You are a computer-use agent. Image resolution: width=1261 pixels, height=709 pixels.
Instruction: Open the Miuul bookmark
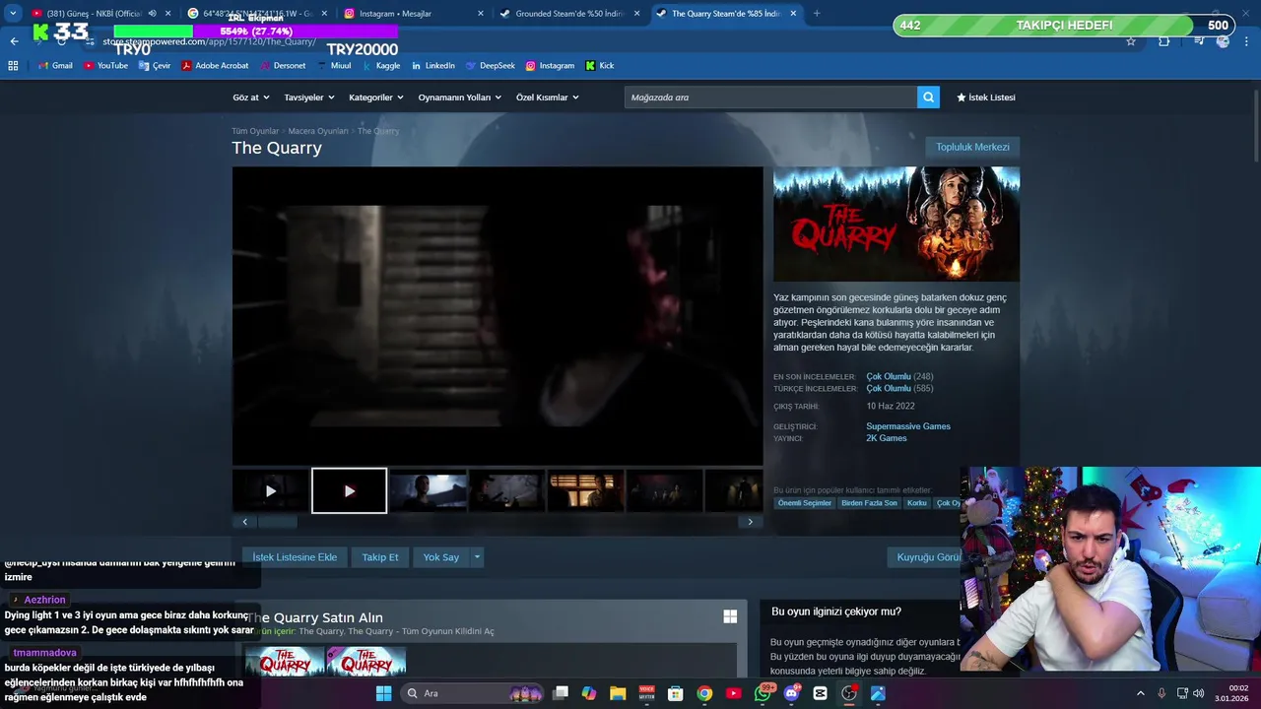tap(334, 66)
